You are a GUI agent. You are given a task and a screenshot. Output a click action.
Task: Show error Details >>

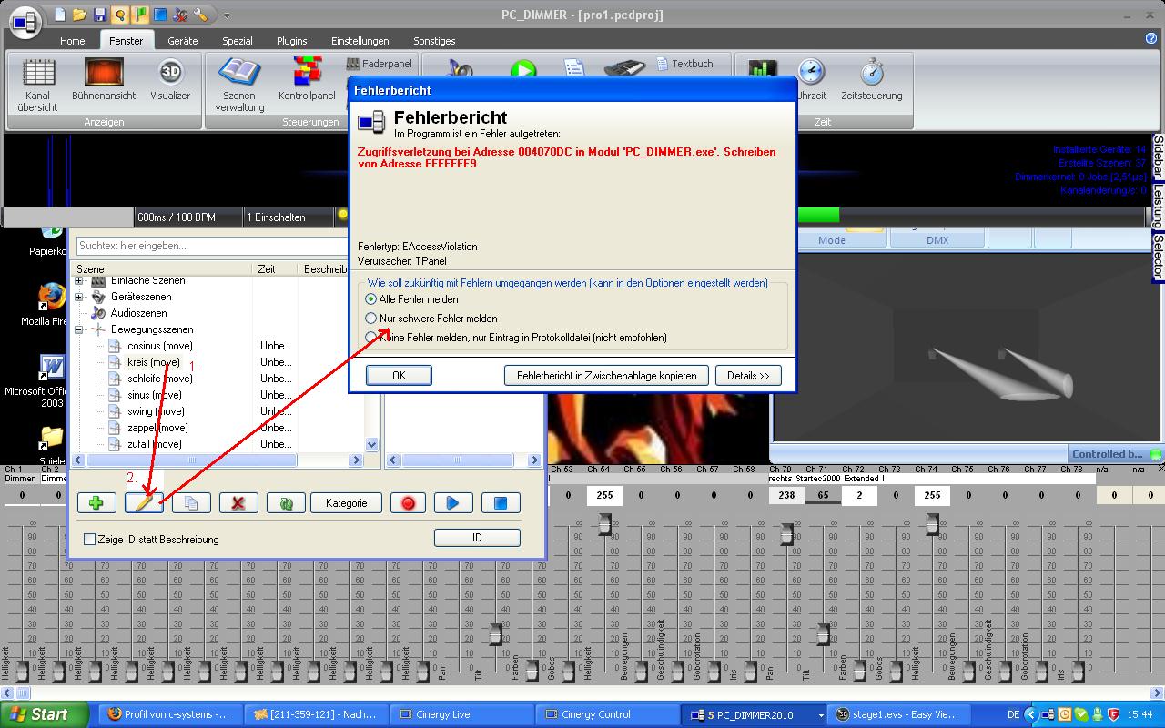[748, 375]
